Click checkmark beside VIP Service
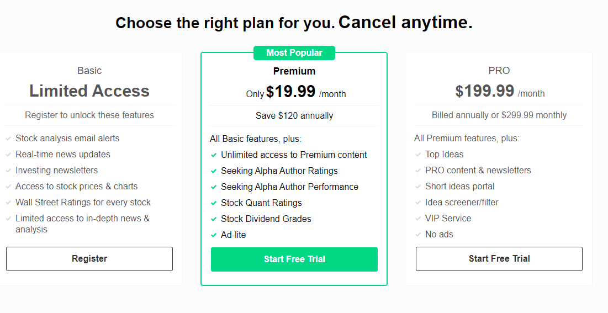Screen dimensions: 608x313 point(418,219)
